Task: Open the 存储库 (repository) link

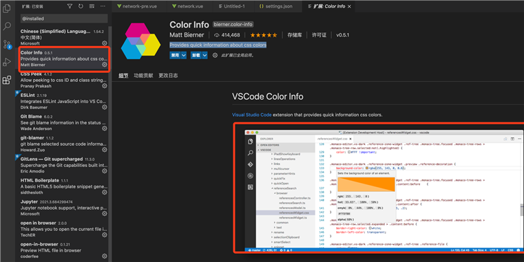Action: [x=295, y=35]
